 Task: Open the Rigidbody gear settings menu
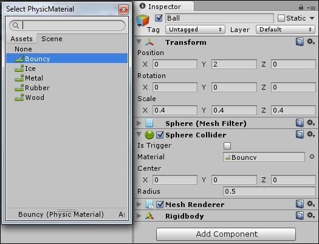point(310,216)
